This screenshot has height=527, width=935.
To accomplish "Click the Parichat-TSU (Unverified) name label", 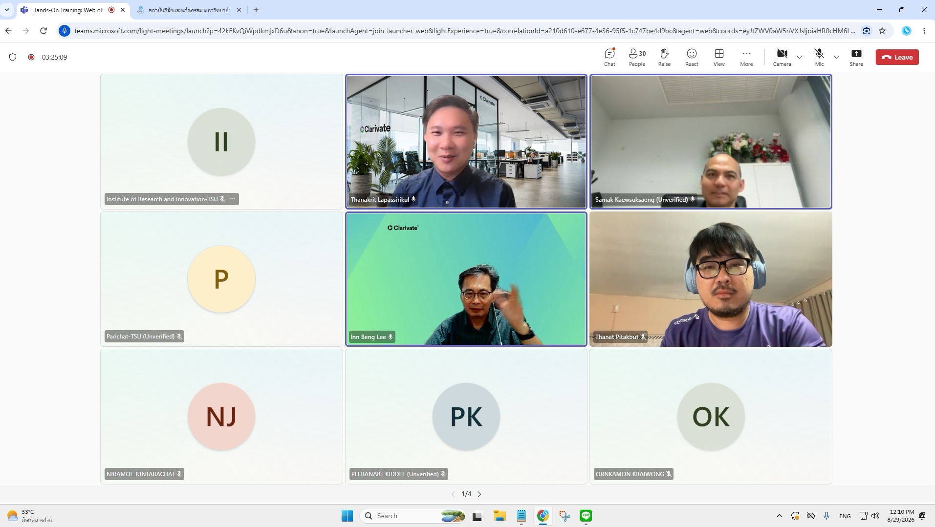I will pos(140,337).
